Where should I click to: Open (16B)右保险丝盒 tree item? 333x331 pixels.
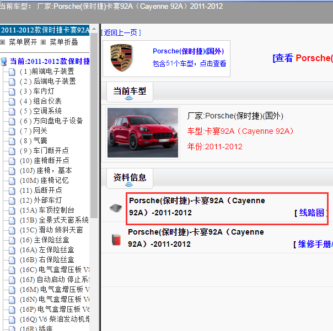(47, 260)
